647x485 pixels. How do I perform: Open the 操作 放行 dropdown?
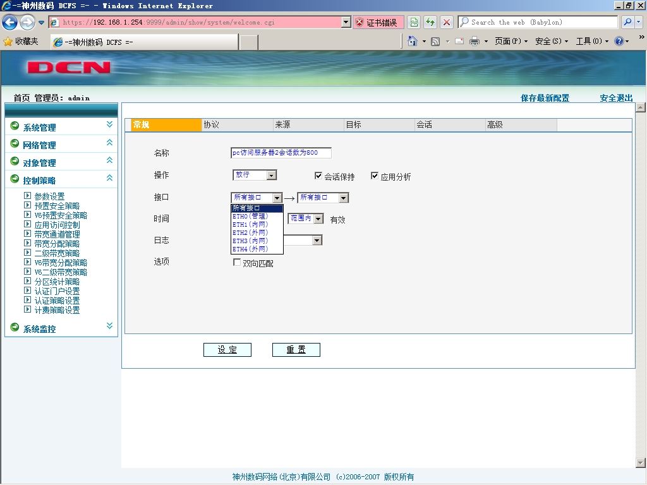click(255, 176)
